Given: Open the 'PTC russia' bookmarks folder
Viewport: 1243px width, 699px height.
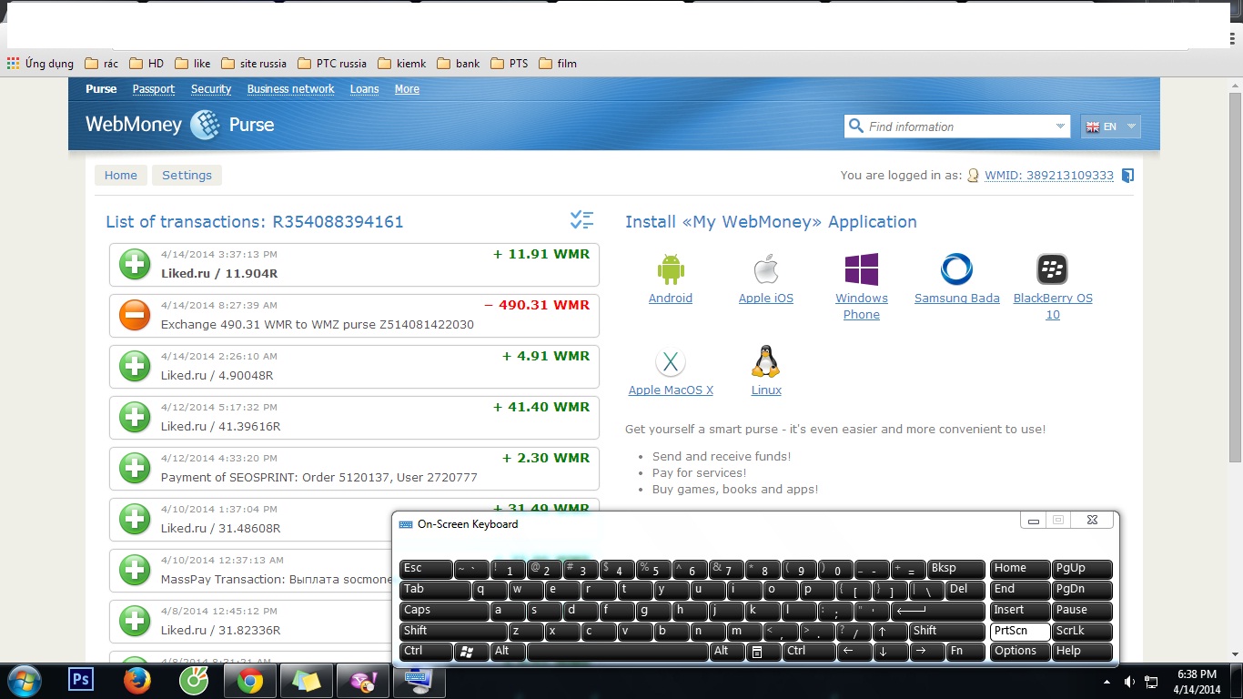Looking at the screenshot, I should point(331,64).
